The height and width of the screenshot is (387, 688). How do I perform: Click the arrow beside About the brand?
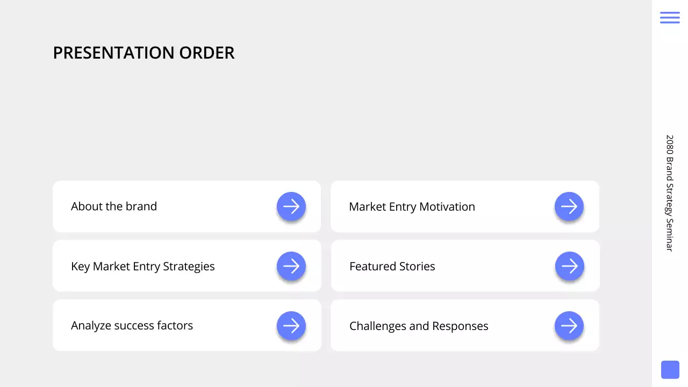point(291,206)
